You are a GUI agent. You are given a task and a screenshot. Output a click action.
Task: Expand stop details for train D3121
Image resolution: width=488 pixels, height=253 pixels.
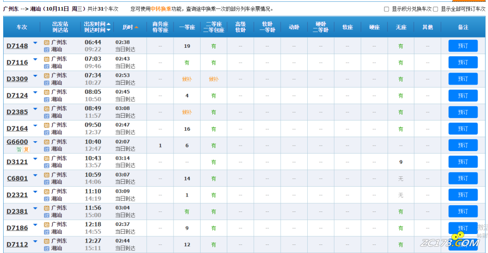(35, 158)
